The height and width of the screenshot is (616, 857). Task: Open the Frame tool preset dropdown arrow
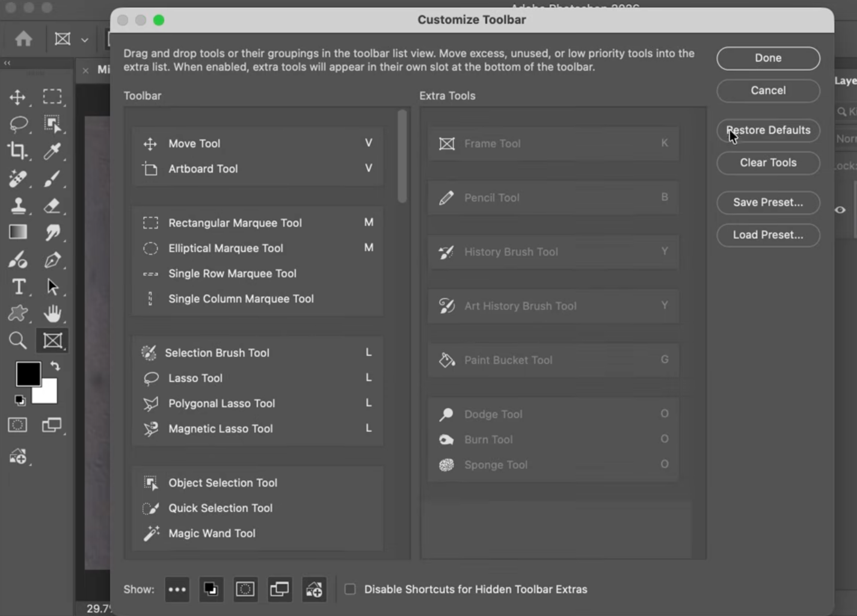click(85, 40)
